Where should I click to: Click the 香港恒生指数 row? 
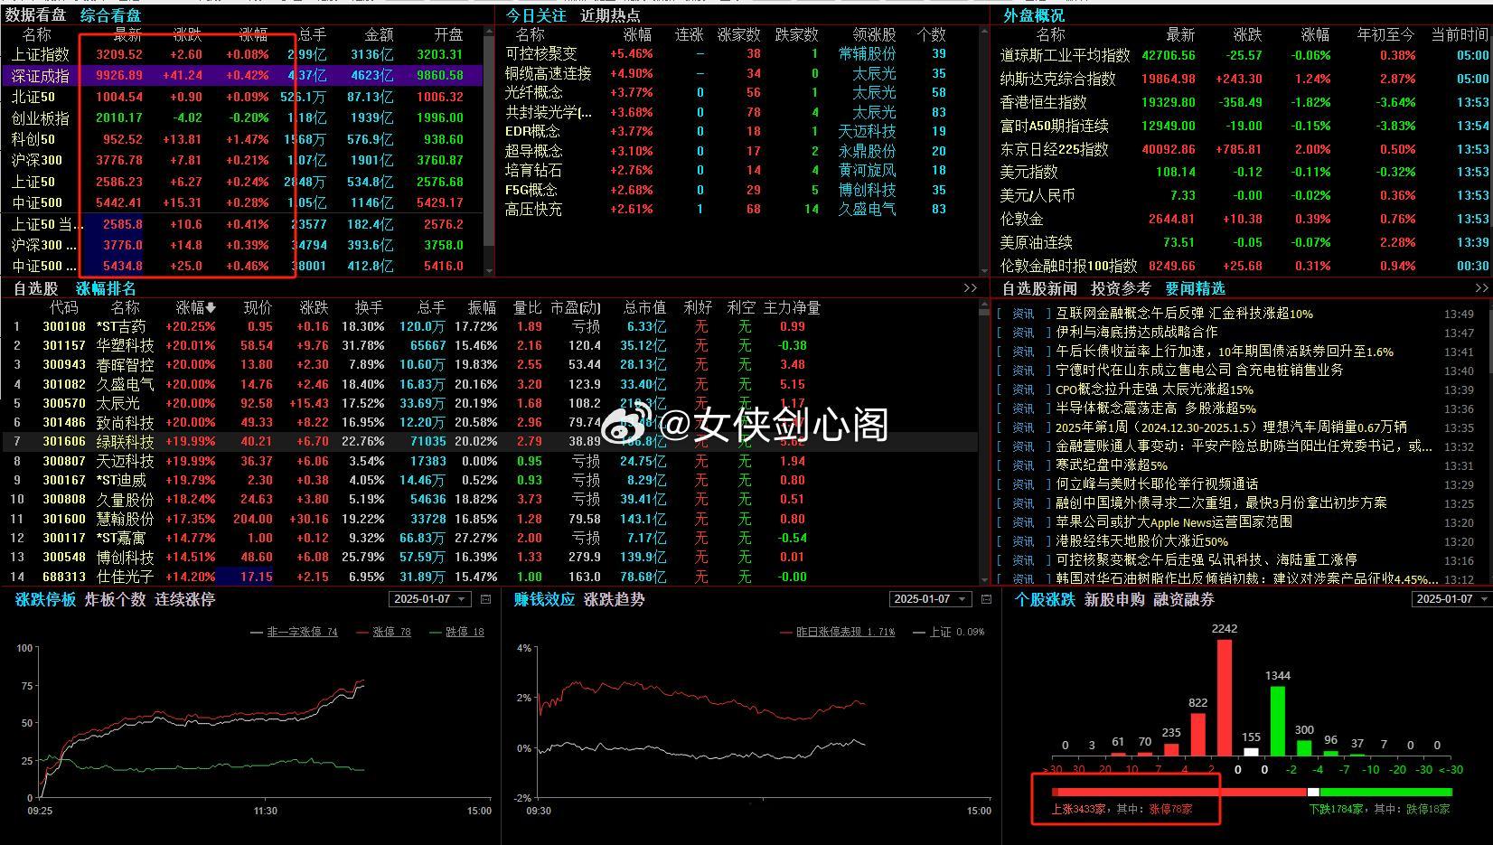tap(1244, 102)
